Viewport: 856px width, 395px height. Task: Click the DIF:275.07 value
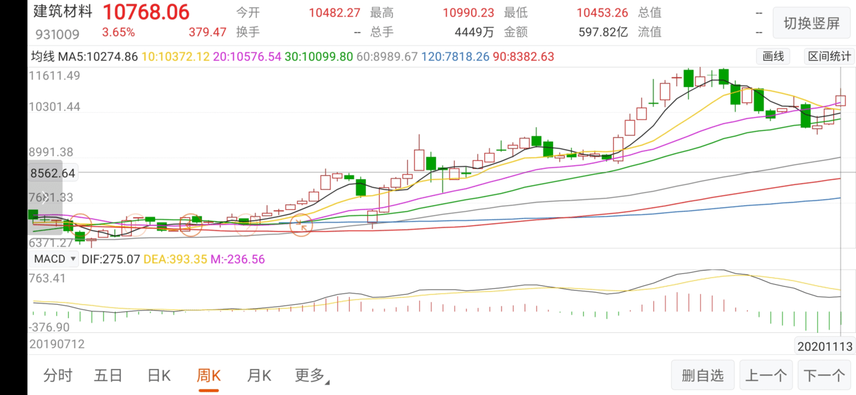(x=111, y=259)
